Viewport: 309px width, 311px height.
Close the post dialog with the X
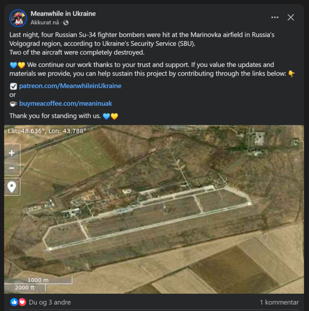pyautogui.click(x=291, y=17)
